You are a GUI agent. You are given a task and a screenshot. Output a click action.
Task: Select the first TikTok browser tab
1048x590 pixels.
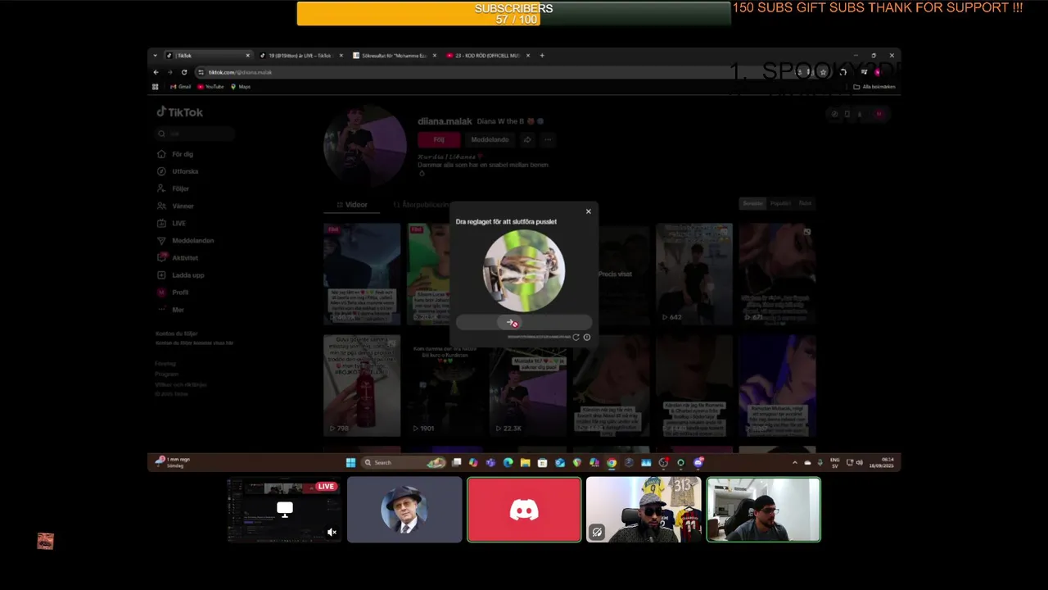209,56
